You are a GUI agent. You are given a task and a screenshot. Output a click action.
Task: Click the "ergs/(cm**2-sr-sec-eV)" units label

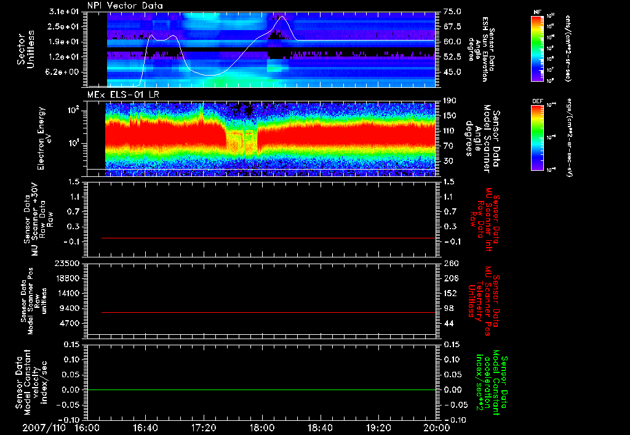click(569, 137)
